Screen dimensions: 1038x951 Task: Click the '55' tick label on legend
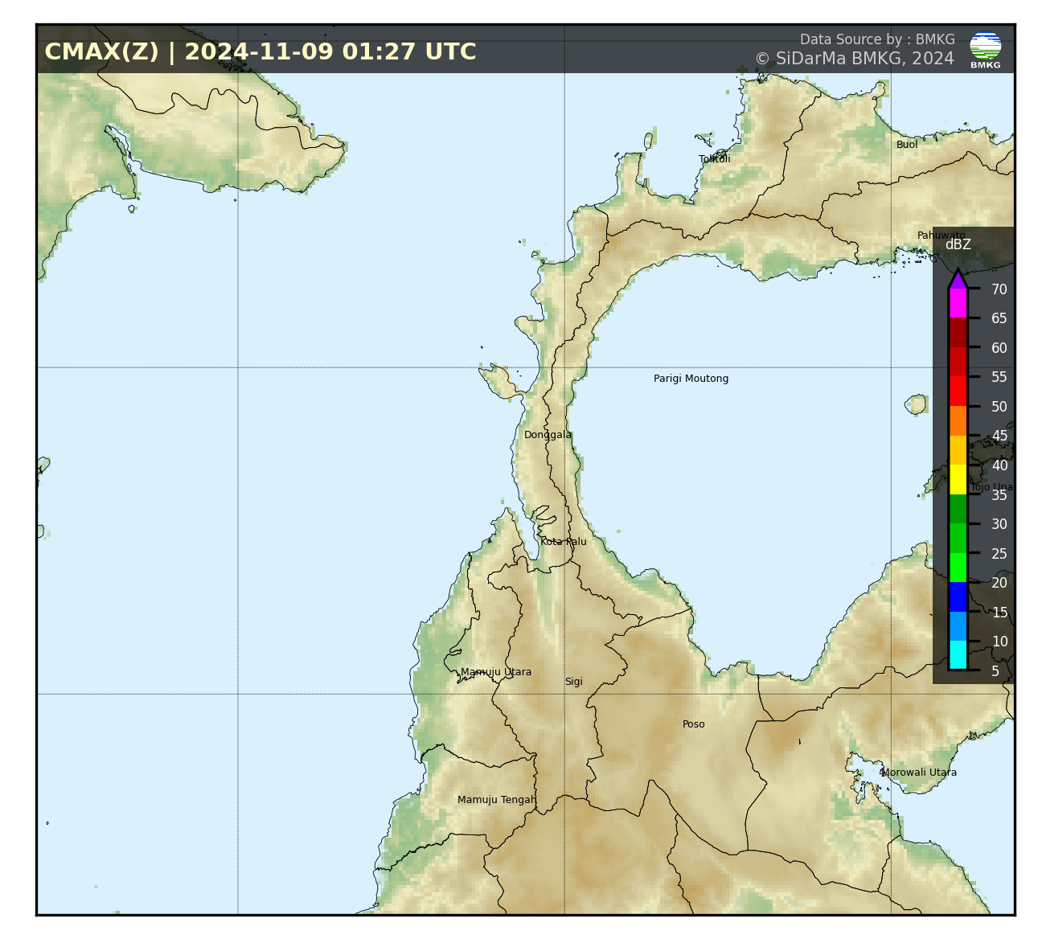pyautogui.click(x=999, y=377)
